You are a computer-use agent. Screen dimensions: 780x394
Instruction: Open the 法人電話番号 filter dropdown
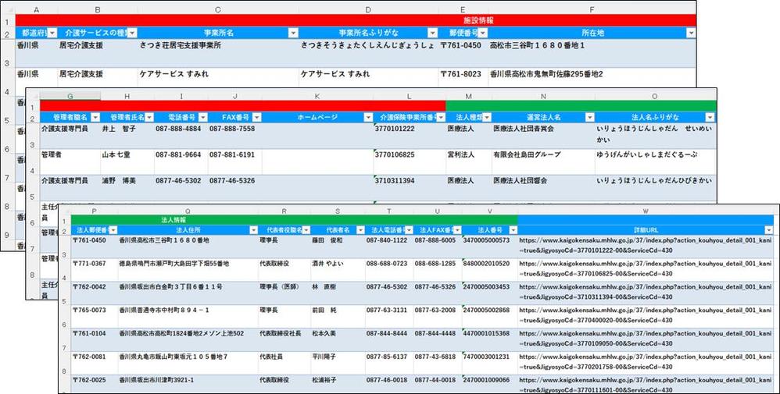pos(409,230)
